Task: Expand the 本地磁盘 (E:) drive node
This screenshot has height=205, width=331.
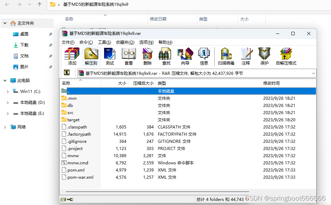Action: [x=8, y=113]
